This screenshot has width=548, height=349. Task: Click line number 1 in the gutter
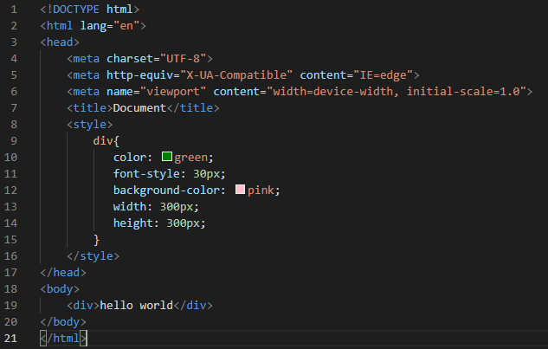(14, 10)
